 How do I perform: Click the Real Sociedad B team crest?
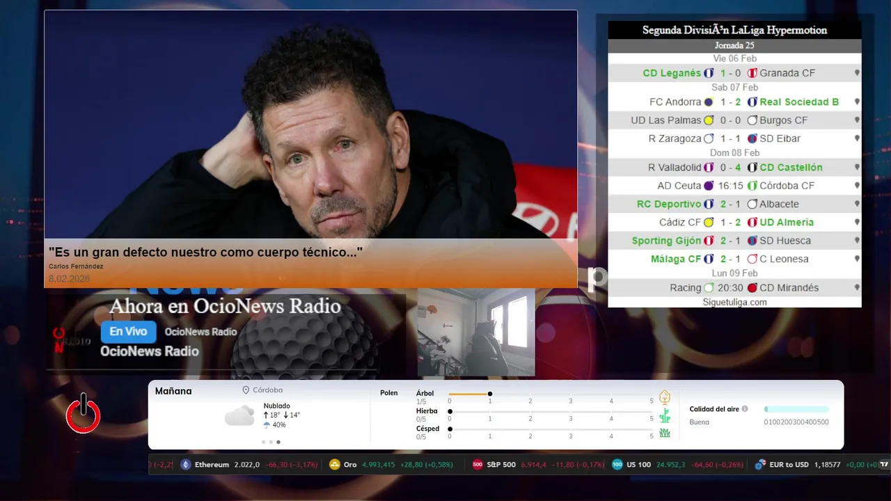(x=752, y=102)
